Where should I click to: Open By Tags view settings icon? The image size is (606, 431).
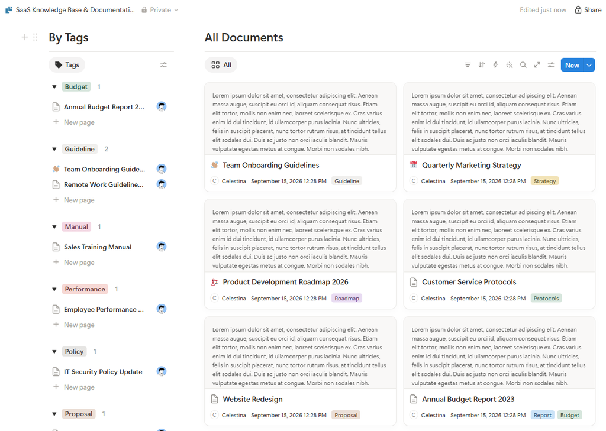click(163, 65)
